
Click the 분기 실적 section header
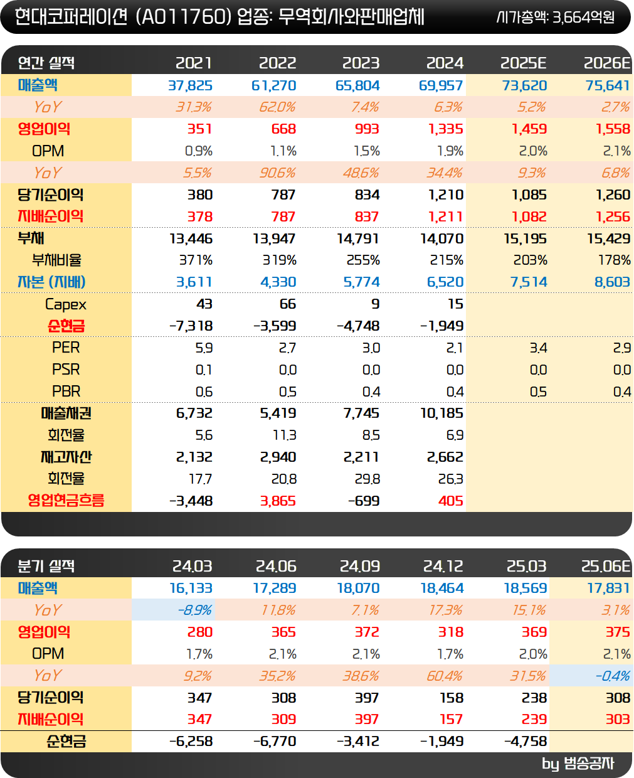(x=46, y=566)
